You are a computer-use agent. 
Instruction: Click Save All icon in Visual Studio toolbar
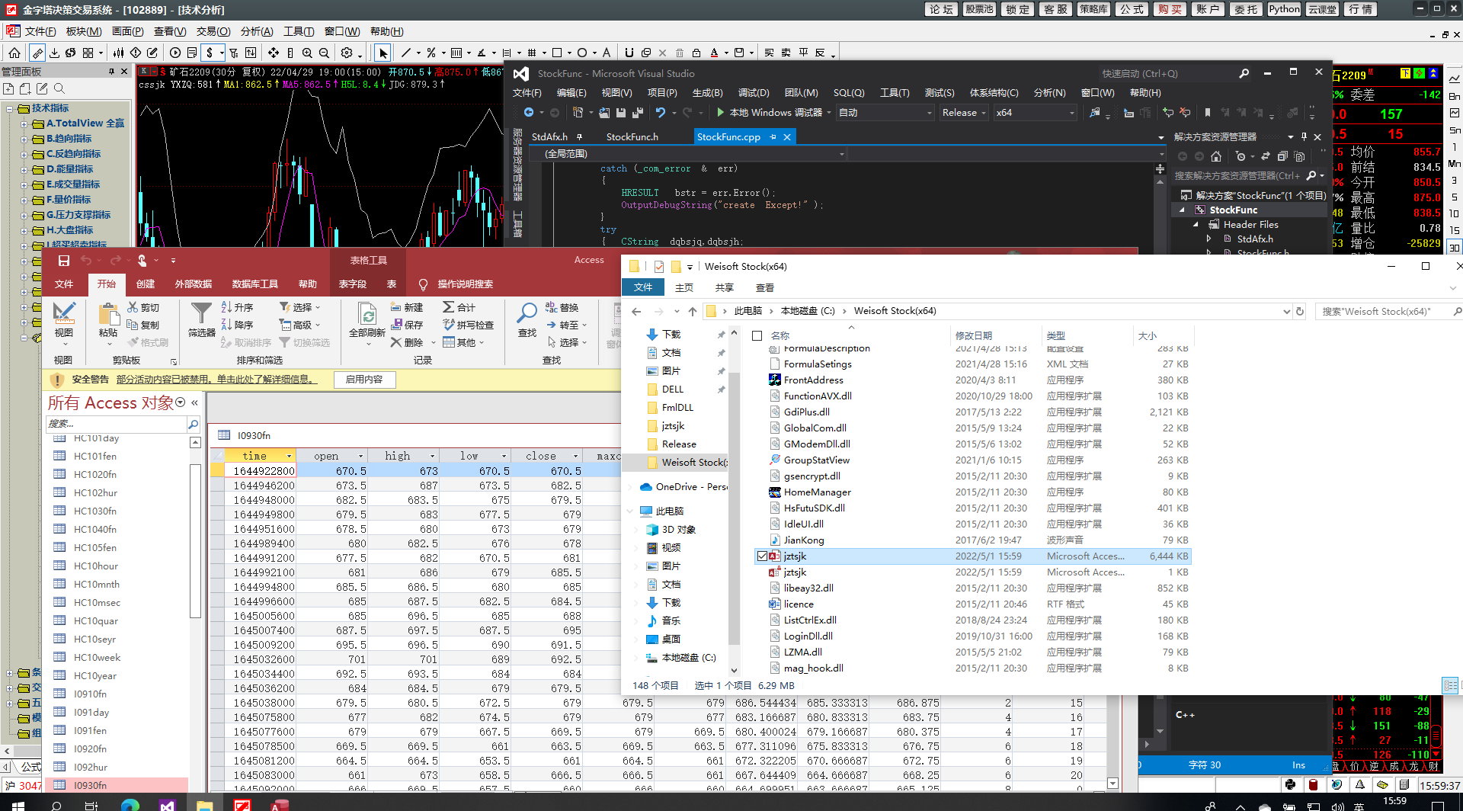pos(638,113)
